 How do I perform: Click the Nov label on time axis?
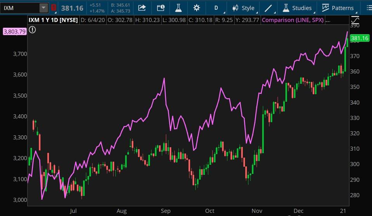257,211
